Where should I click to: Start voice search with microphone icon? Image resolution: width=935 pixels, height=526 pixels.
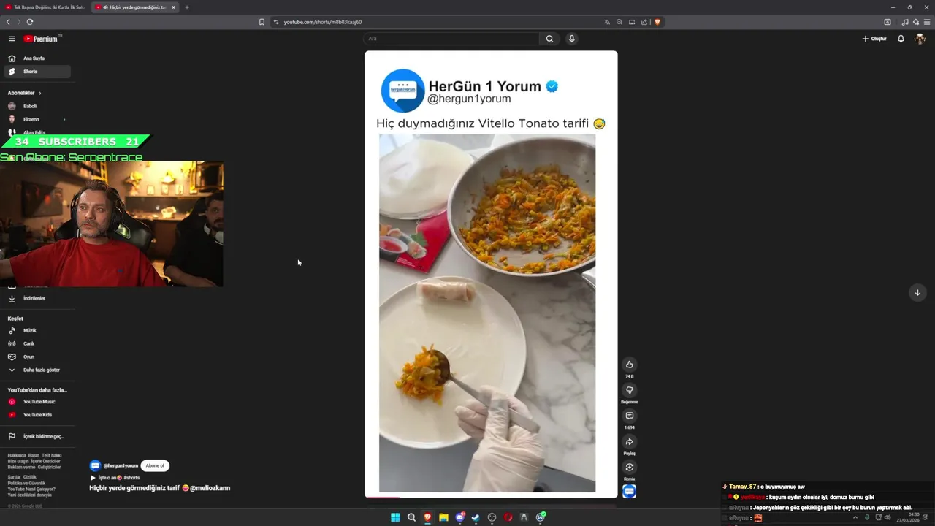(572, 39)
